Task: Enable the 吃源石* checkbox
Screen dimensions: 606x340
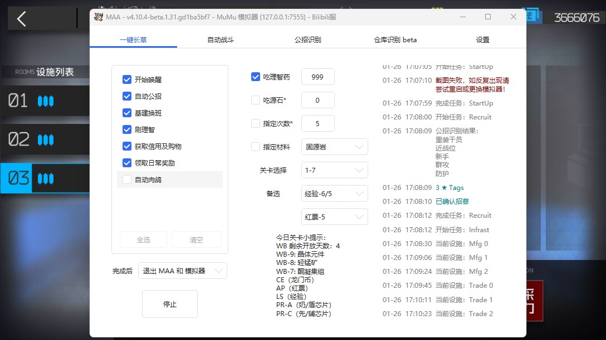Action: click(256, 100)
